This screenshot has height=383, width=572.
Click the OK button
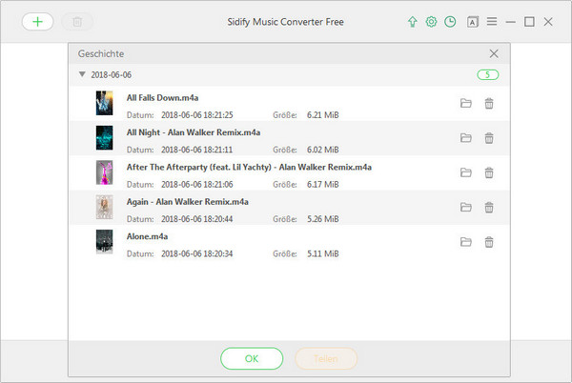pos(252,358)
